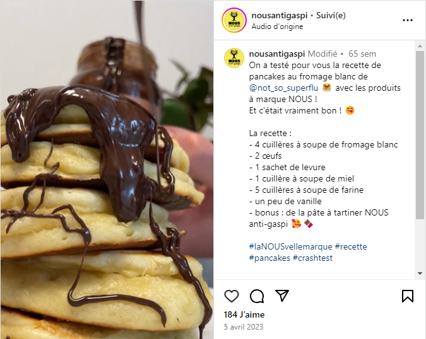Save the post with the bookmark icon
Screen dimensions: 426x339
pyautogui.click(x=408, y=296)
